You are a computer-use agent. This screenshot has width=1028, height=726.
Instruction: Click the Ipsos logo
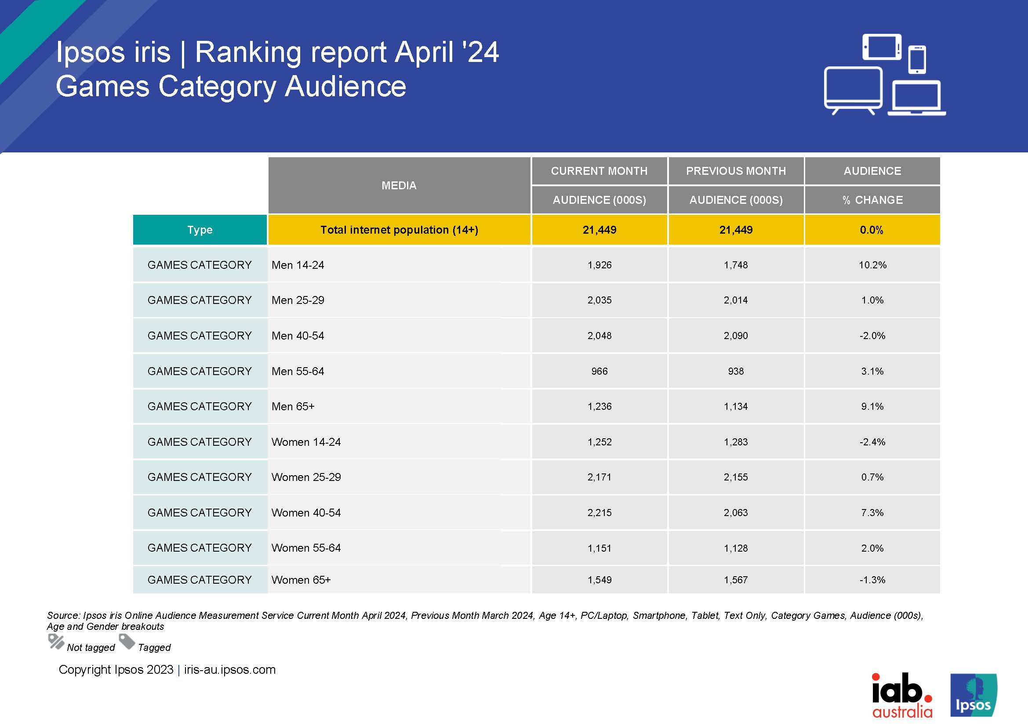tap(974, 695)
